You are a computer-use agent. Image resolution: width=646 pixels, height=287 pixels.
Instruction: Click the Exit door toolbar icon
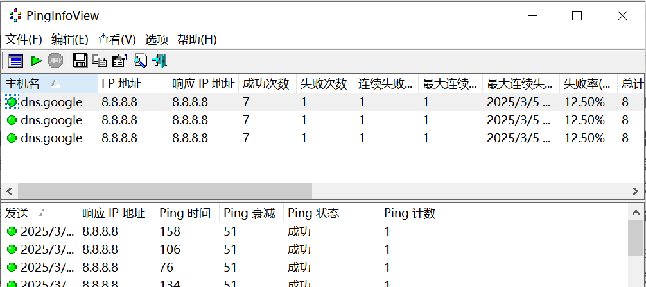[160, 61]
